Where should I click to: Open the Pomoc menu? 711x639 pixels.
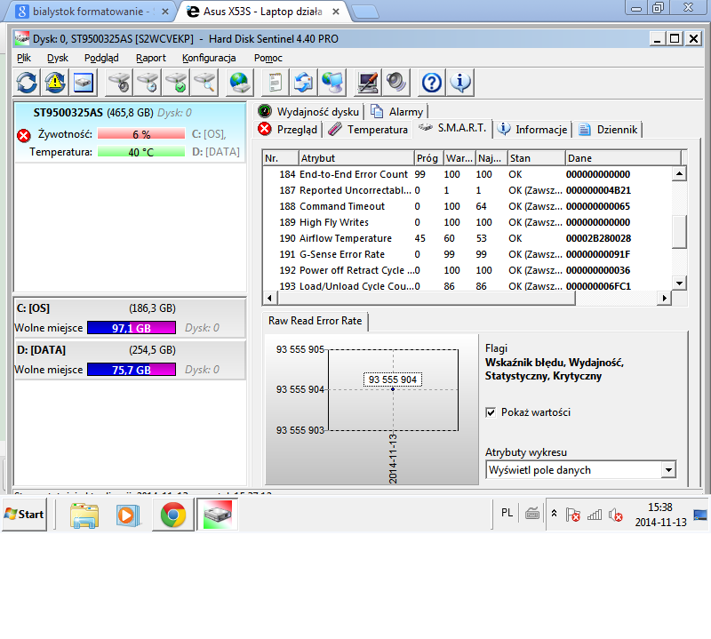click(268, 58)
